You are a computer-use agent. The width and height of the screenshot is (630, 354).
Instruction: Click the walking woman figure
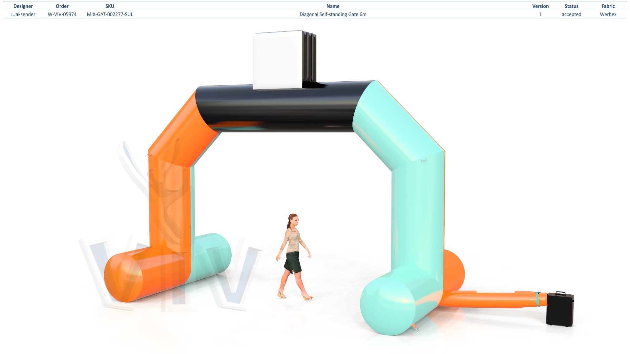coord(294,257)
